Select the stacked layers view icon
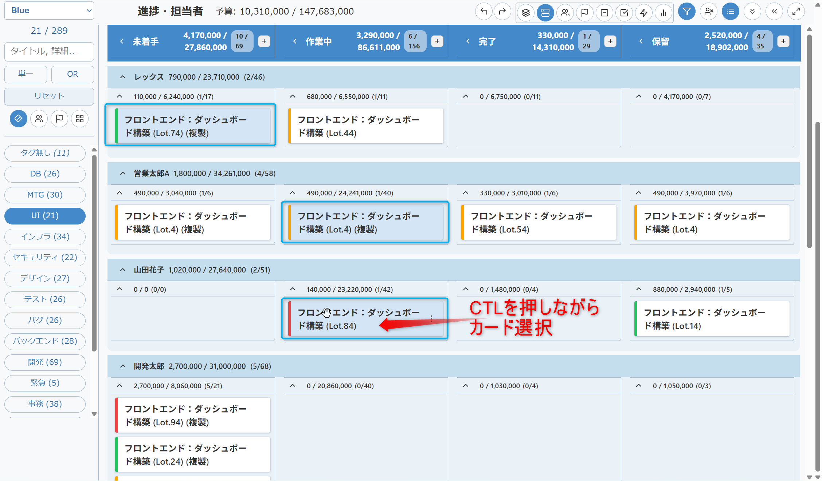This screenshot has height=481, width=822. [525, 13]
